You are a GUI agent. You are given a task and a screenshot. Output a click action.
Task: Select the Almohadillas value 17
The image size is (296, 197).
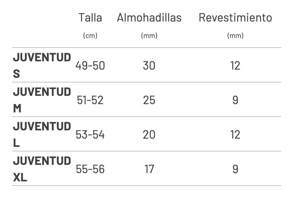(x=149, y=169)
